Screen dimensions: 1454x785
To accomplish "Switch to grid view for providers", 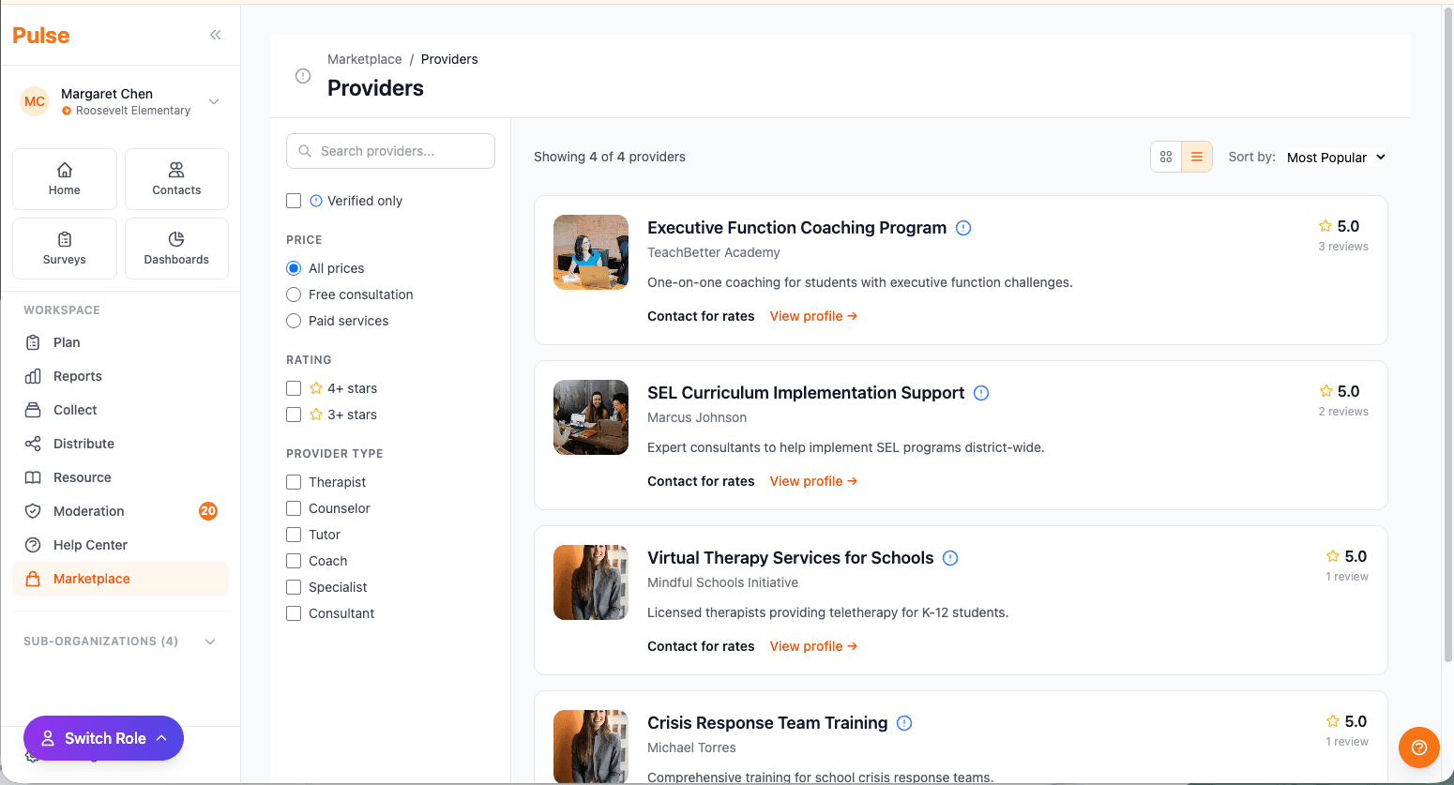I will pyautogui.click(x=1166, y=157).
